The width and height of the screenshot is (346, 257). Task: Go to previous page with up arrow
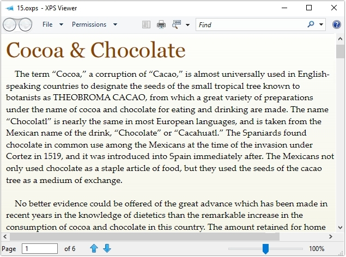point(94,248)
